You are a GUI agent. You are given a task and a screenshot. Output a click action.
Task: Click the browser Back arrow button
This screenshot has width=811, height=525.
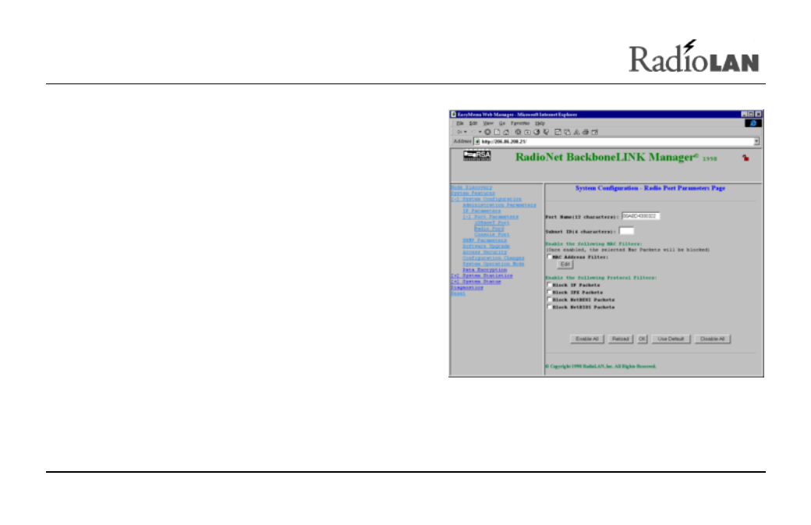pos(459,132)
